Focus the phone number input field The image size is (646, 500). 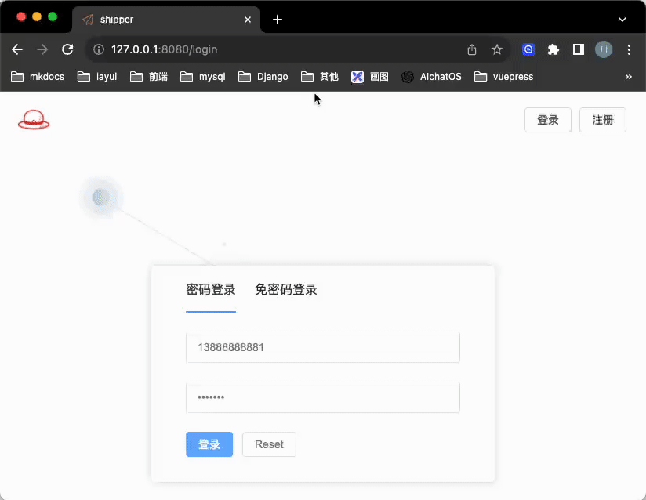coord(322,347)
